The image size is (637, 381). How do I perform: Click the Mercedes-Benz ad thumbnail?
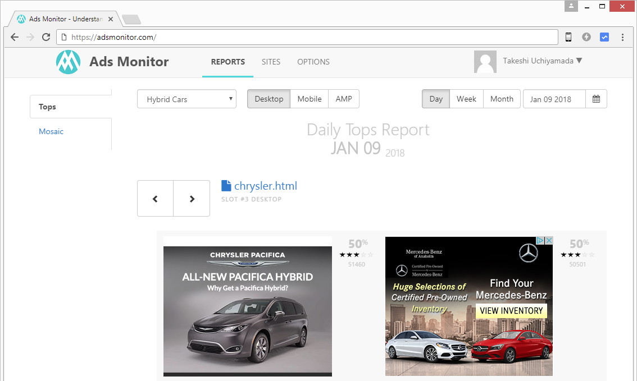[469, 306]
